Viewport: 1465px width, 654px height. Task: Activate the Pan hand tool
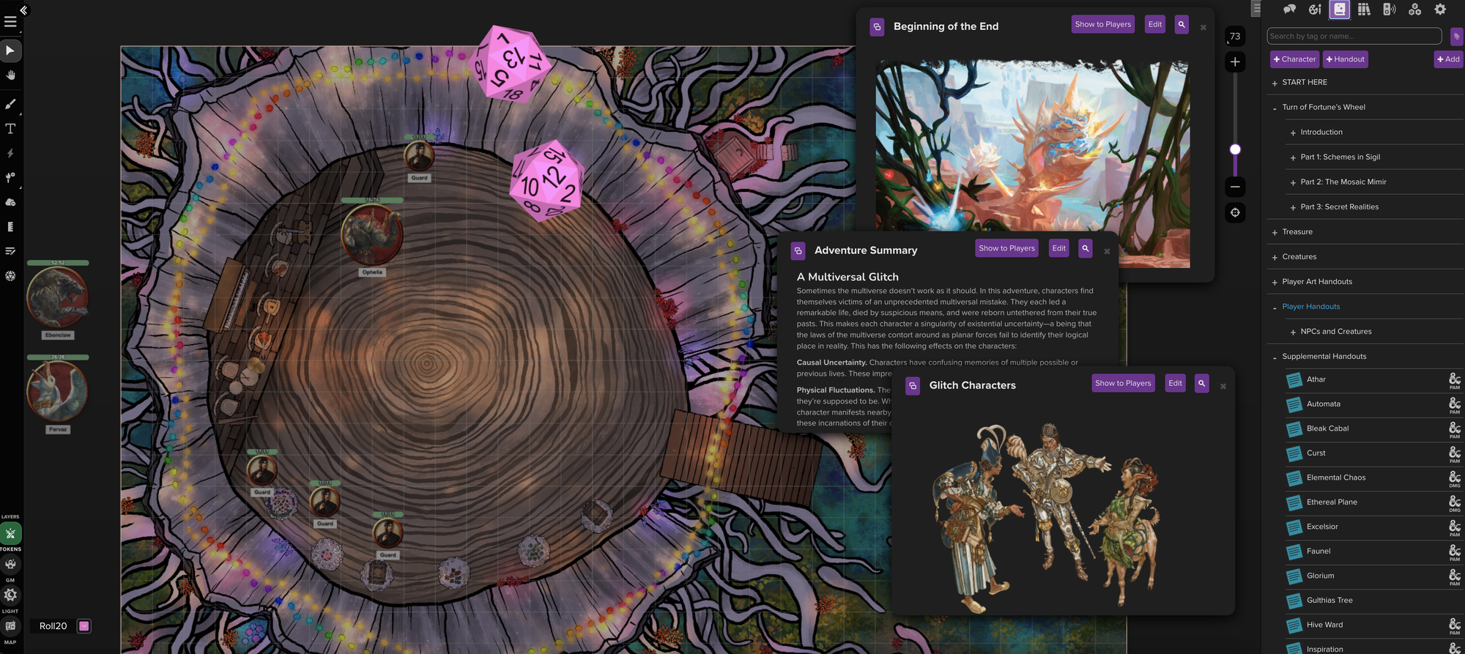[10, 75]
